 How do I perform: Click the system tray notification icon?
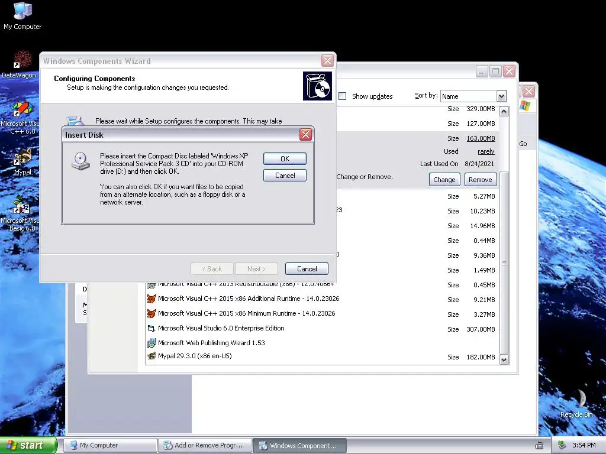tap(562, 445)
